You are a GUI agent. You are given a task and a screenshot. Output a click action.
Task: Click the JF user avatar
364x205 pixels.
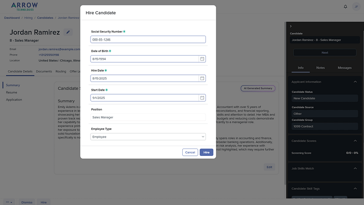coord(356,6)
